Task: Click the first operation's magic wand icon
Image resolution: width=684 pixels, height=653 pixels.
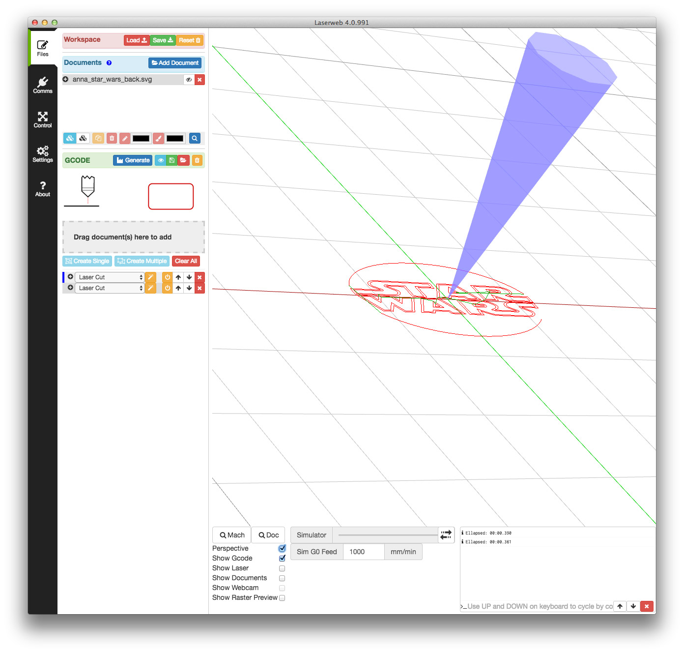Action: [150, 277]
